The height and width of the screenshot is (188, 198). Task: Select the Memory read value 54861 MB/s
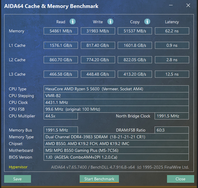[x=61, y=31]
